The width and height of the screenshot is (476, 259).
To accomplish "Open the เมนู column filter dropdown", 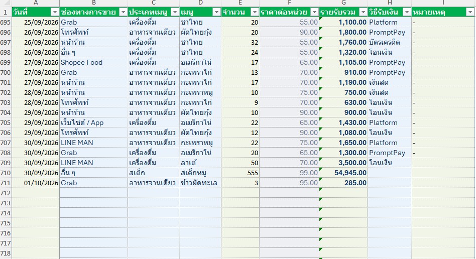I will point(216,12).
